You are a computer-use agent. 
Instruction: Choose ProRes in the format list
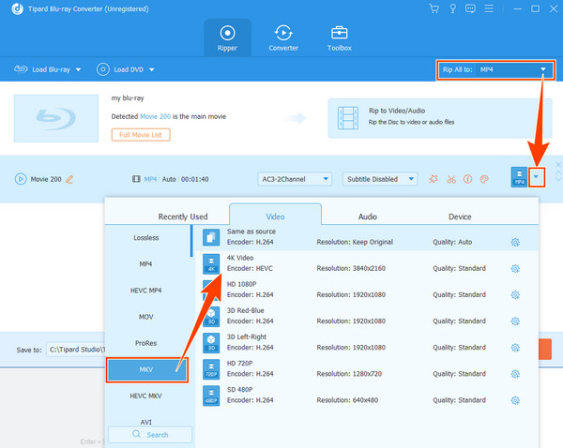tap(146, 343)
